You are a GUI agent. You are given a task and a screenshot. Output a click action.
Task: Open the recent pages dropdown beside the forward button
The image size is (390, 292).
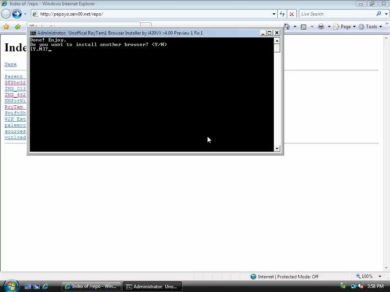click(x=25, y=14)
